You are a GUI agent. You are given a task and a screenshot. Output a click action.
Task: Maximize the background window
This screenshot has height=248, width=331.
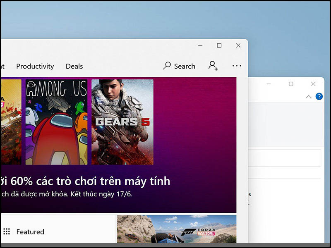point(291,84)
